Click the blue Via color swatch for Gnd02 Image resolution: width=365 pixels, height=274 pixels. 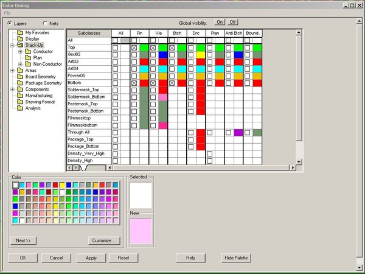pos(163,55)
